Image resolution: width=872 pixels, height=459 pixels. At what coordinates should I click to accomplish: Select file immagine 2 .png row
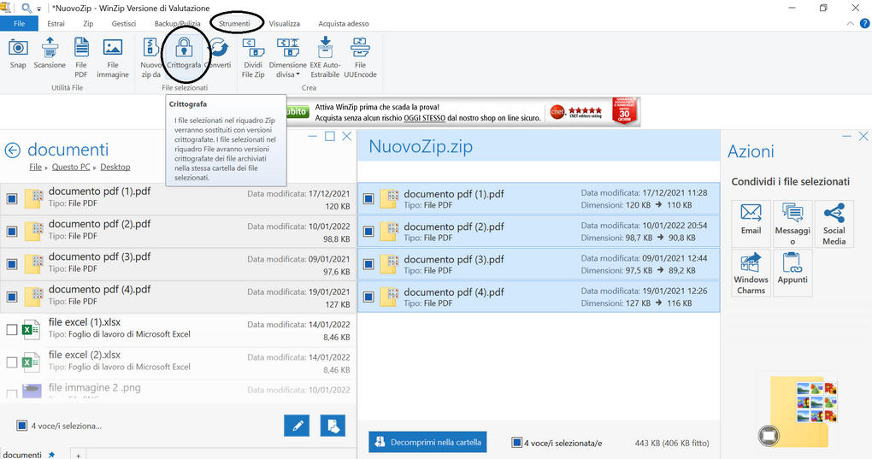click(178, 391)
